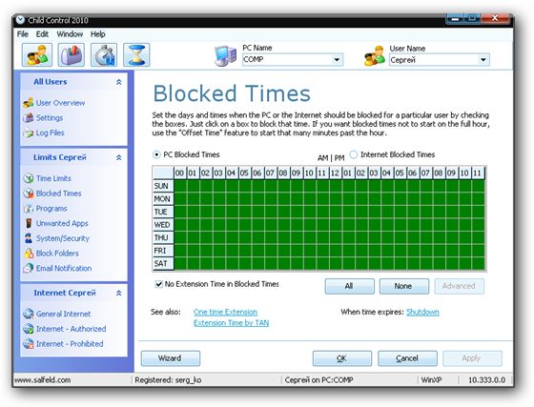The height and width of the screenshot is (407, 534).
Task: Click the 10.333.0.0 version in status bar
Action: (x=486, y=379)
